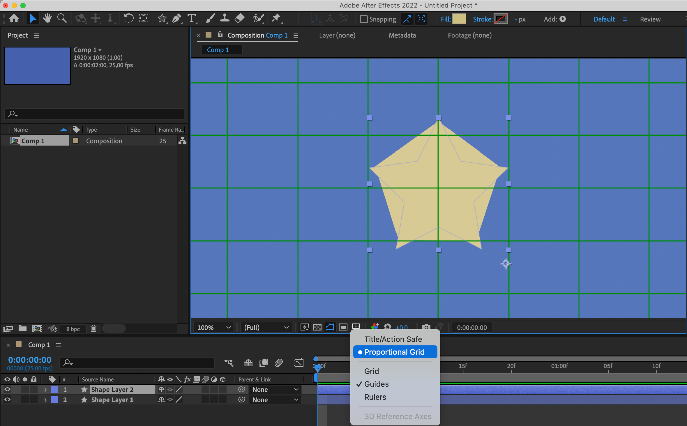Choose the Zoom magnifier tool
687x426 pixels.
click(62, 18)
